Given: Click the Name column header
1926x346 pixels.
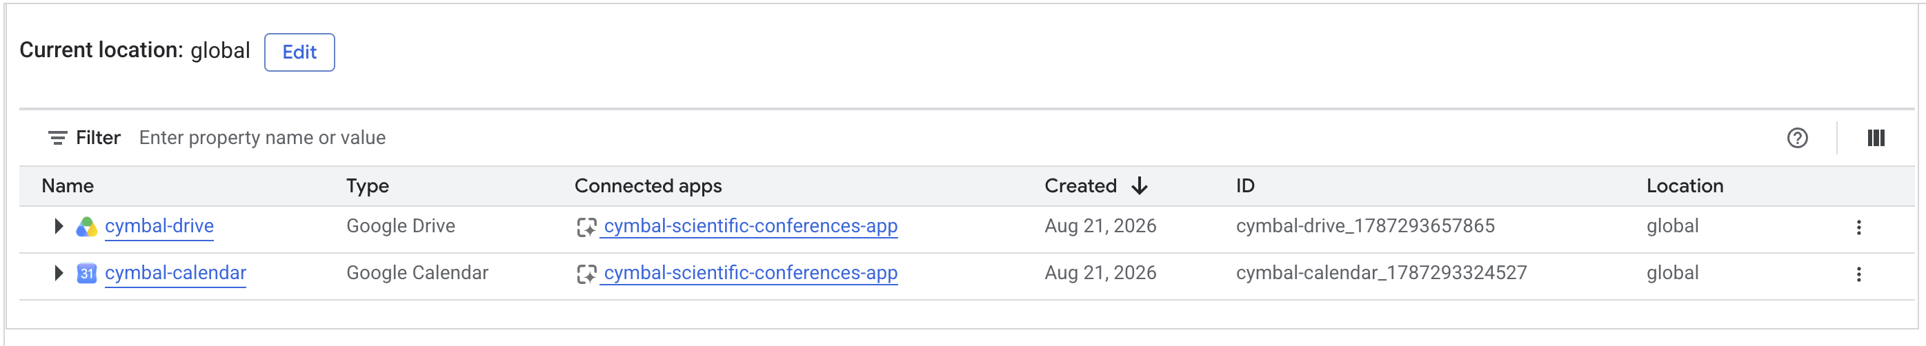Looking at the screenshot, I should tap(68, 186).
